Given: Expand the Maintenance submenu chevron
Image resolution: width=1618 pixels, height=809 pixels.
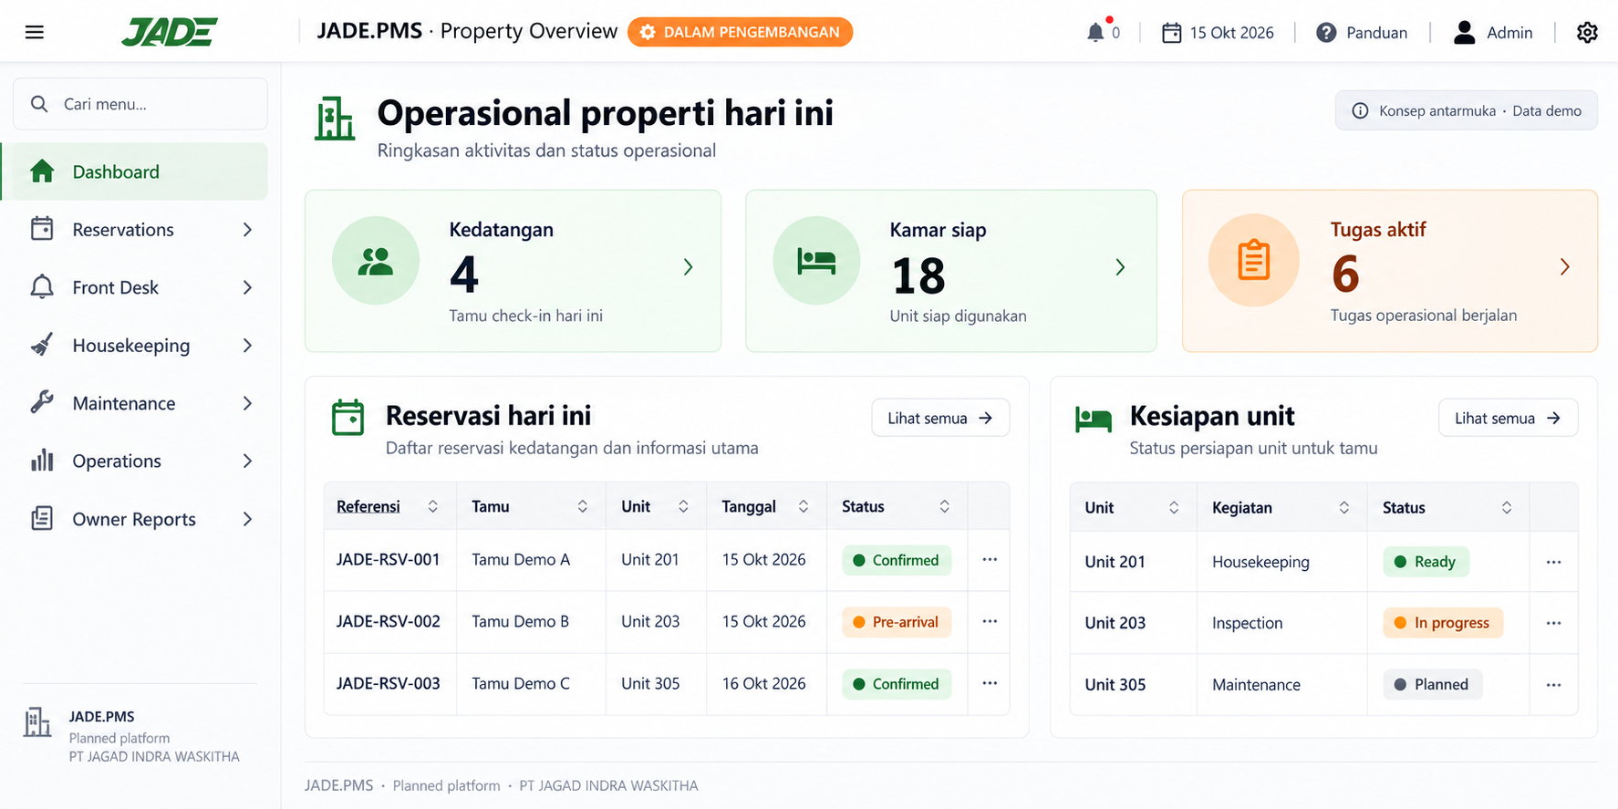Looking at the screenshot, I should pos(247,403).
